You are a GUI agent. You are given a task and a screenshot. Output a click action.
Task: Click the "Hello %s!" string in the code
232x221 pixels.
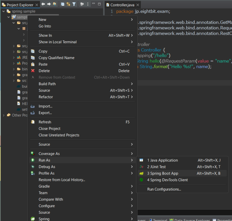tap(181, 67)
